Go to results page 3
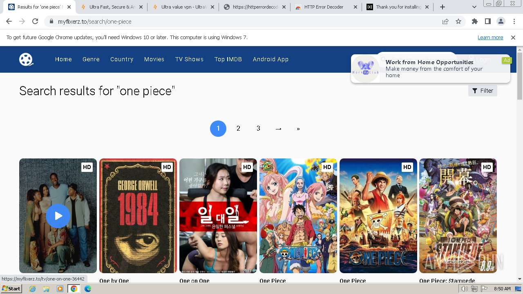This screenshot has height=294, width=523. pyautogui.click(x=258, y=129)
